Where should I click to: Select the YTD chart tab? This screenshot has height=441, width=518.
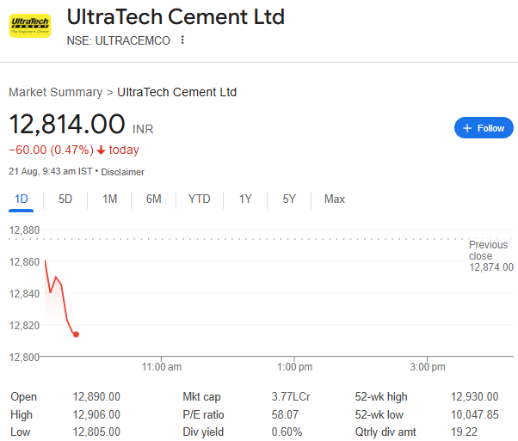(x=200, y=199)
